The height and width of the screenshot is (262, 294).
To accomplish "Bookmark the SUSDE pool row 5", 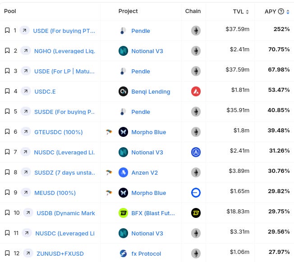I will [x=7, y=111].
